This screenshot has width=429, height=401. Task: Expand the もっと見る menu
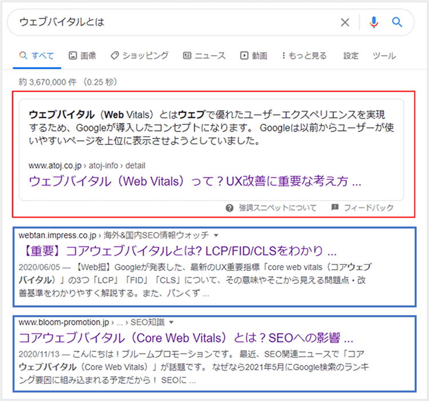[x=304, y=56]
